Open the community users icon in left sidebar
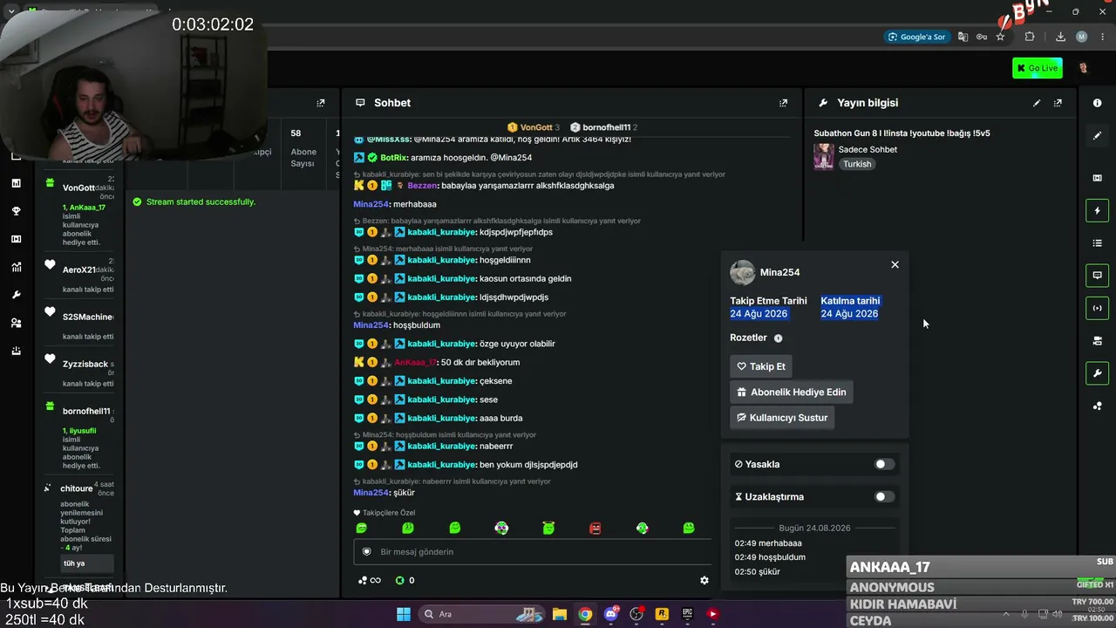This screenshot has width=1116, height=628. 16,323
